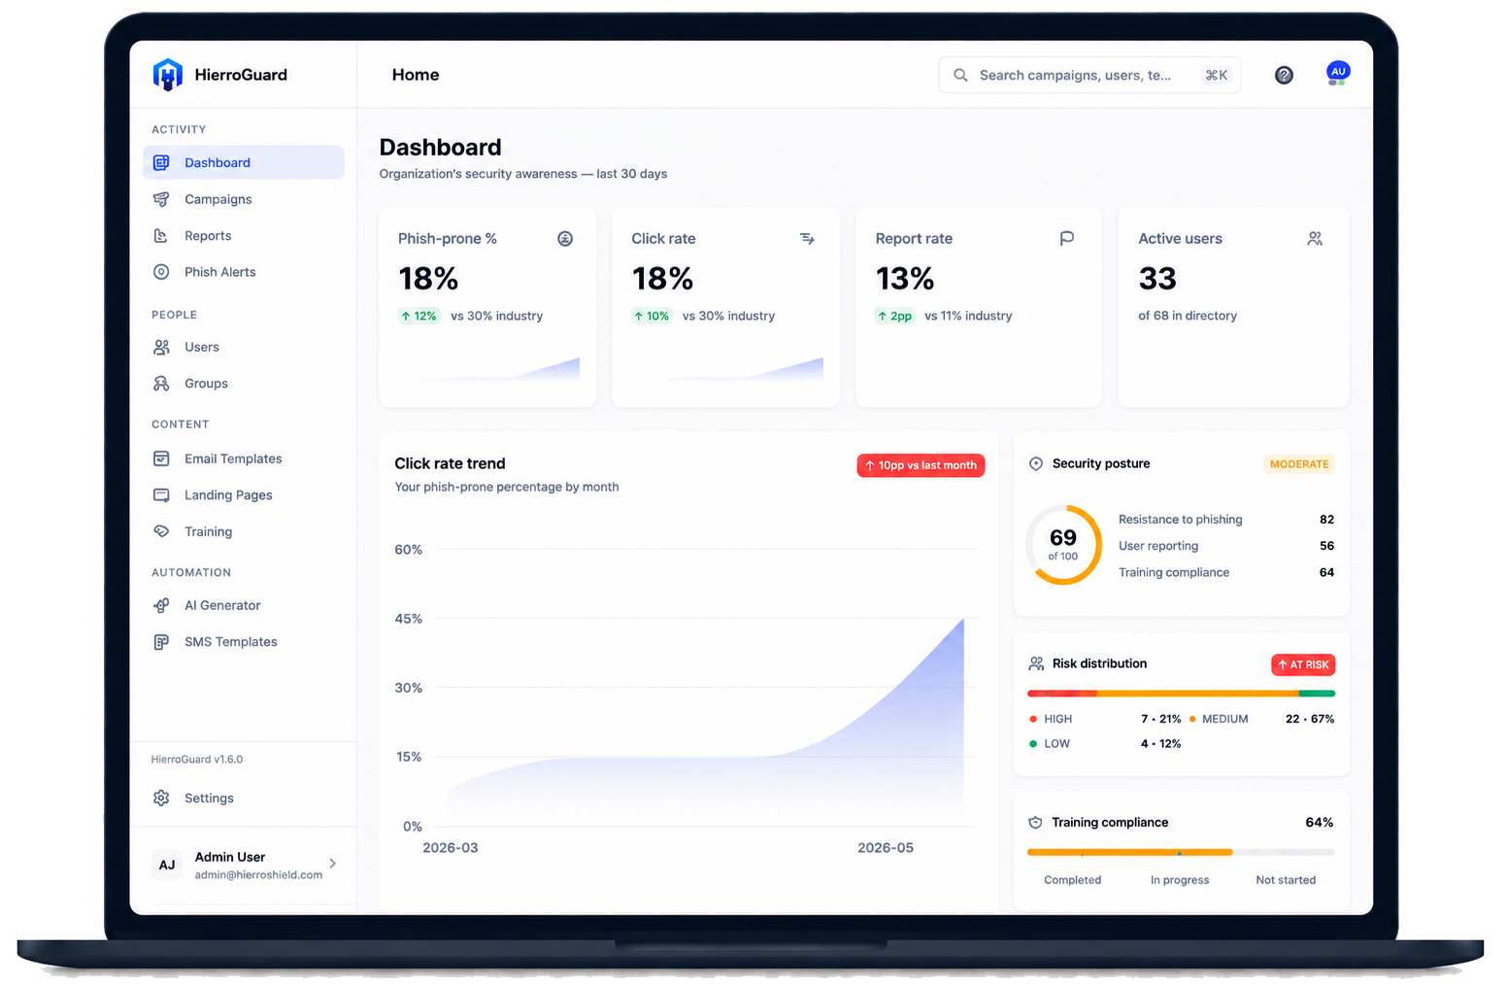This screenshot has width=1507, height=984.
Task: Click the In progress legend label
Action: point(1180,880)
